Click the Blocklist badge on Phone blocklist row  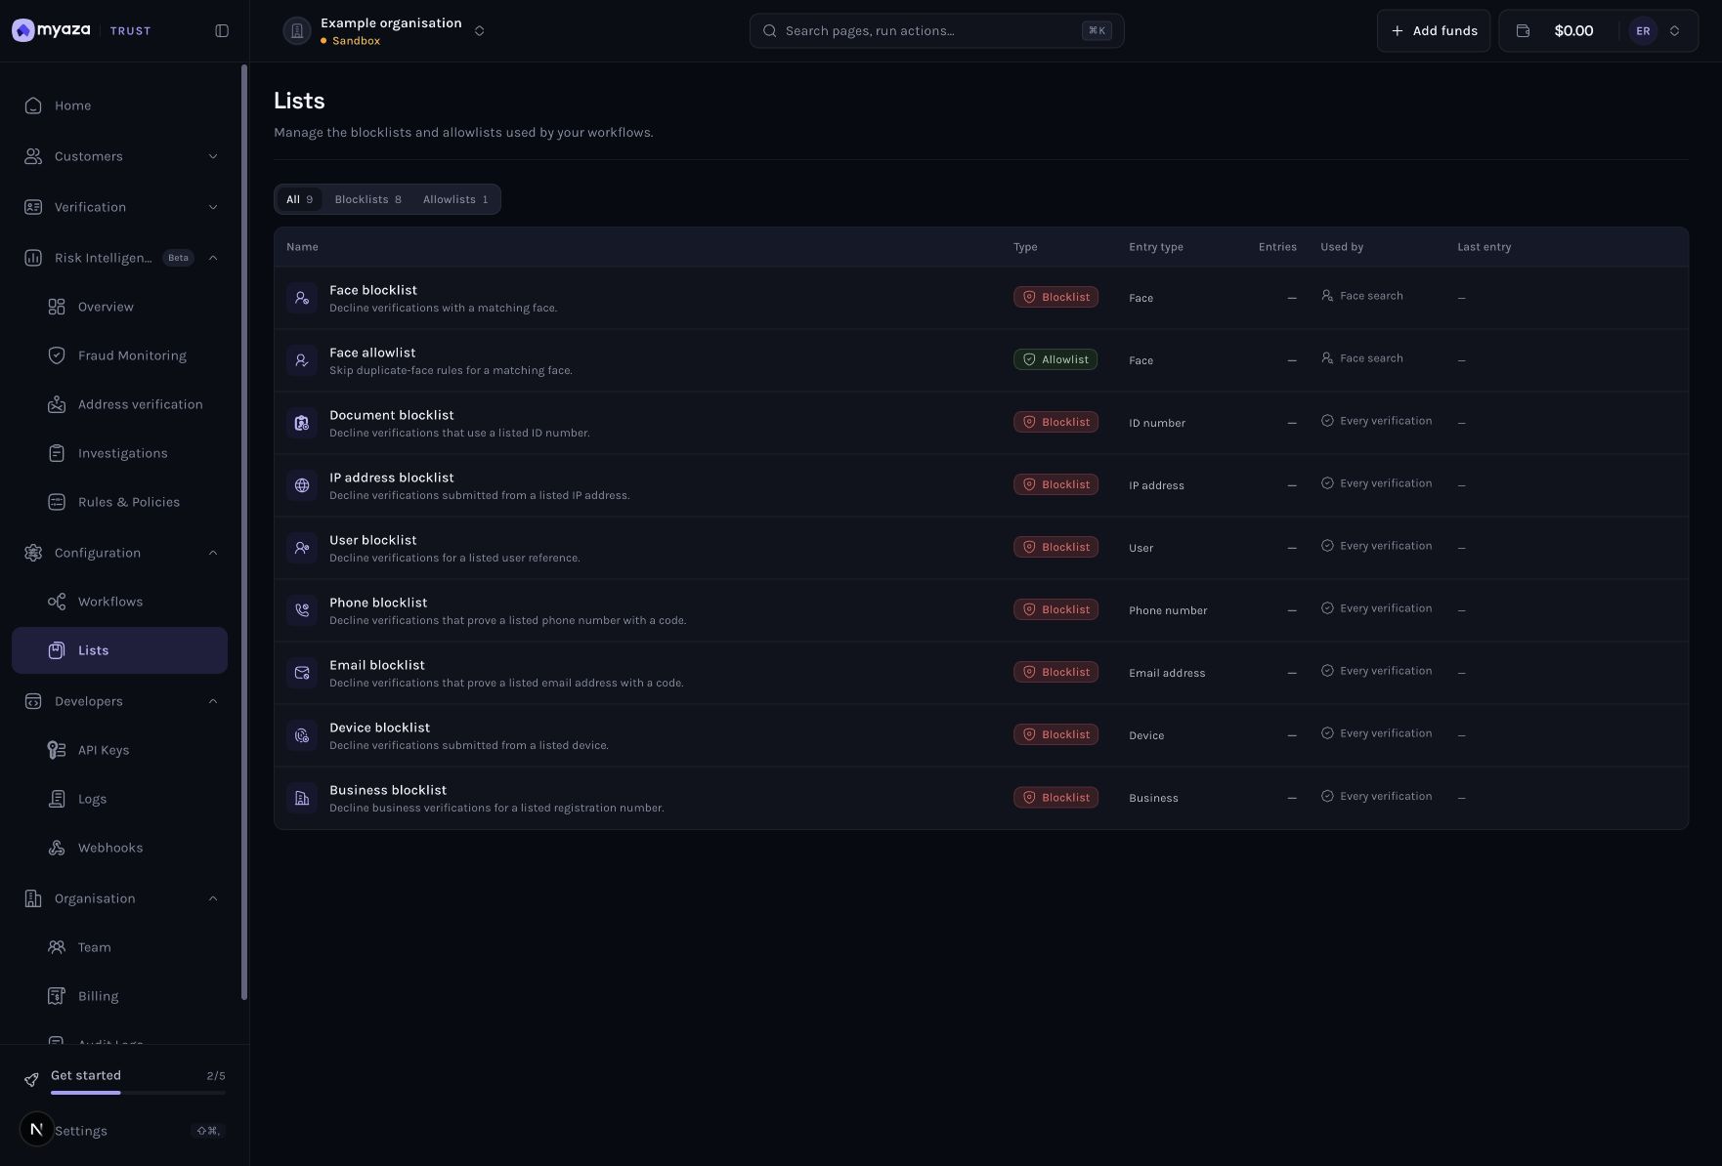point(1055,609)
